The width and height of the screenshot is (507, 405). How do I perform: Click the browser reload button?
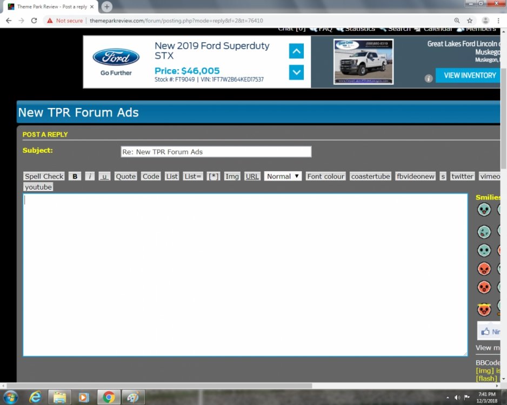pyautogui.click(x=34, y=21)
